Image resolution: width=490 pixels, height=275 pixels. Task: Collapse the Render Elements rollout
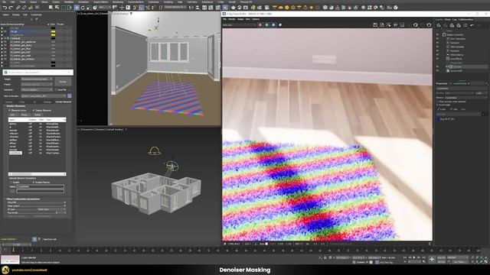15,106
